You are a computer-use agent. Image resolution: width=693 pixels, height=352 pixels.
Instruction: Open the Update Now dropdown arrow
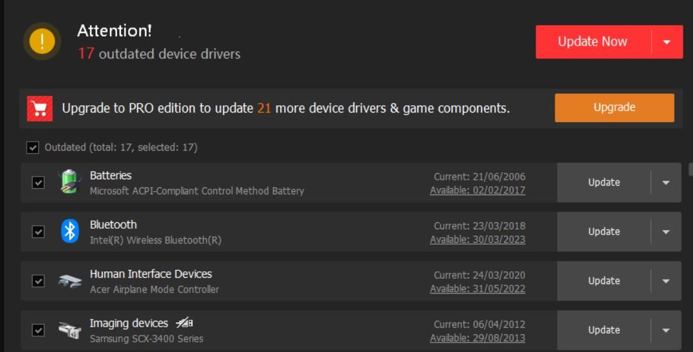(x=667, y=42)
